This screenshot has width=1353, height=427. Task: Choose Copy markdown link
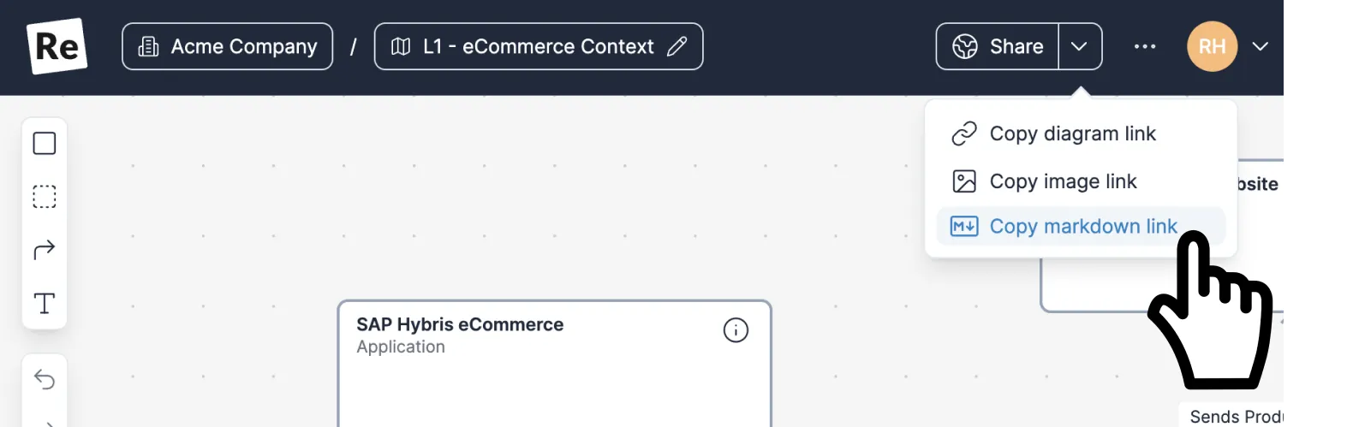click(x=1082, y=227)
